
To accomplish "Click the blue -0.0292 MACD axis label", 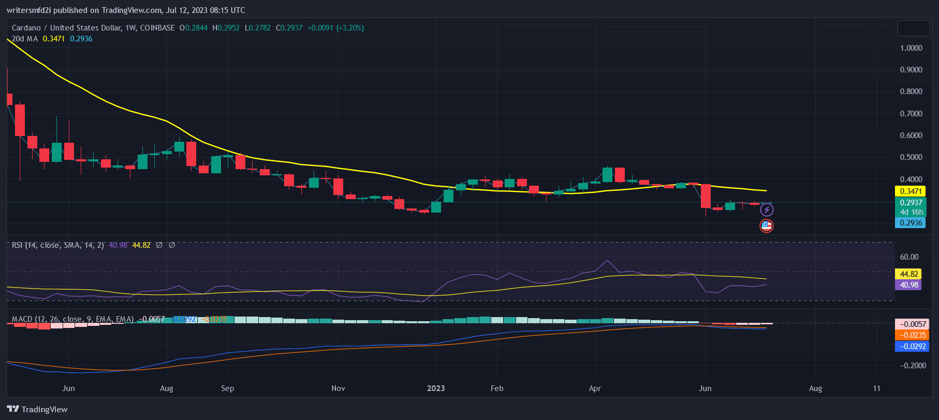I will tap(912, 347).
